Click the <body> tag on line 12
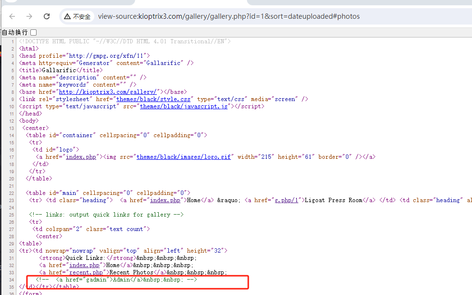 coord(29,121)
